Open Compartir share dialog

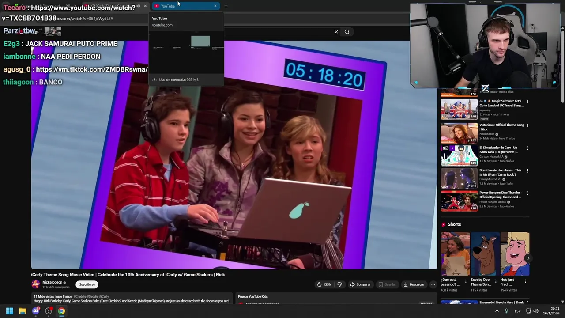(x=360, y=284)
